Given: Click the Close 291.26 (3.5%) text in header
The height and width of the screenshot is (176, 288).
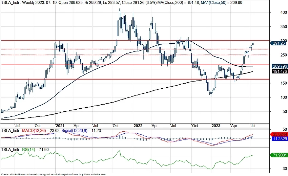Looking at the screenshot, I should tap(139, 3).
